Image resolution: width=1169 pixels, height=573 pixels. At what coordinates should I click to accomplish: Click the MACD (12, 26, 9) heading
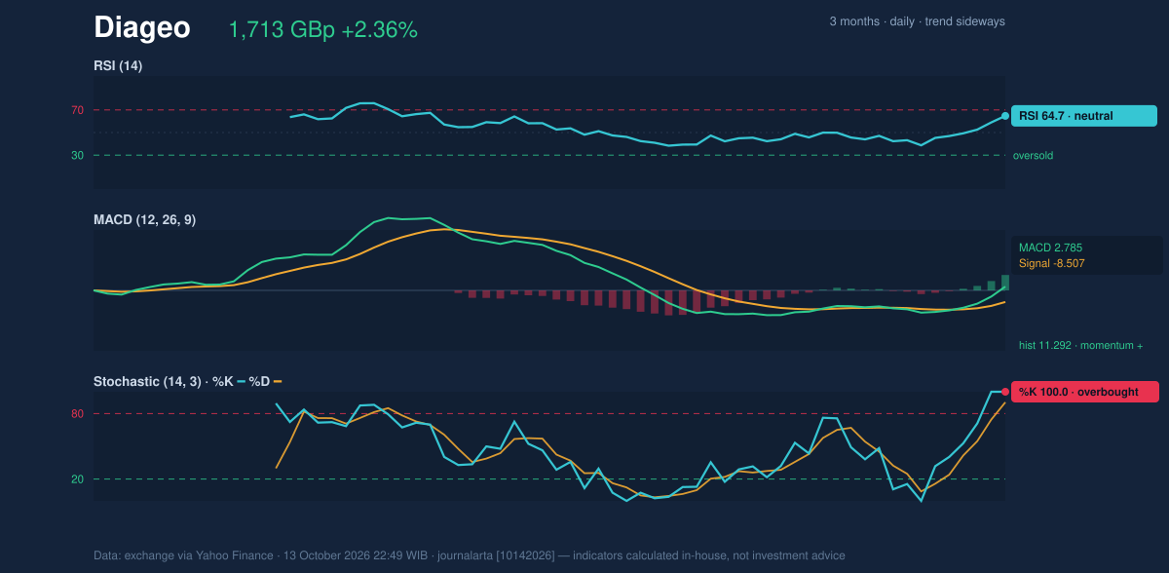pyautogui.click(x=144, y=219)
